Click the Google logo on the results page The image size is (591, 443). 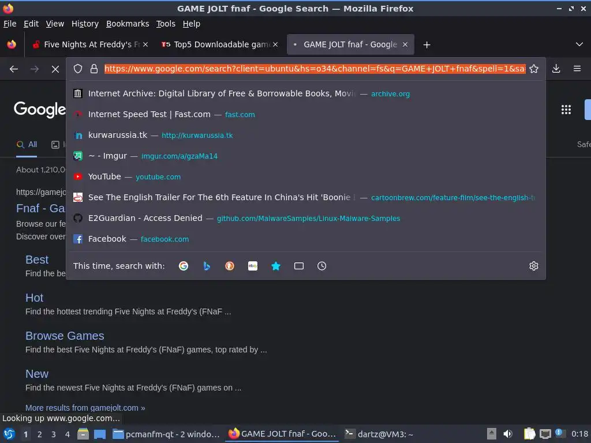pos(40,110)
